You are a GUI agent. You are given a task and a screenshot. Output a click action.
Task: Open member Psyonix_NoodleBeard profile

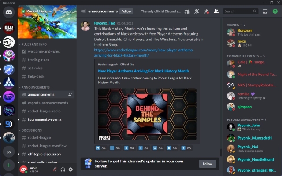252,159
